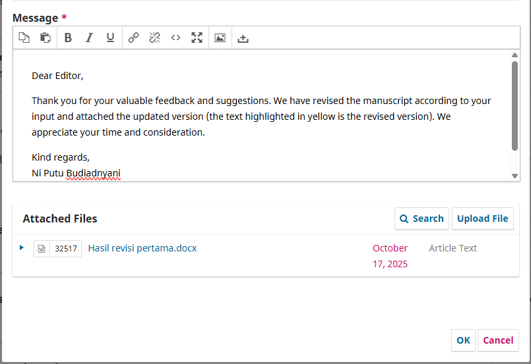Click the Paste icon in editor toolbar
This screenshot has height=364, width=531.
tap(45, 38)
